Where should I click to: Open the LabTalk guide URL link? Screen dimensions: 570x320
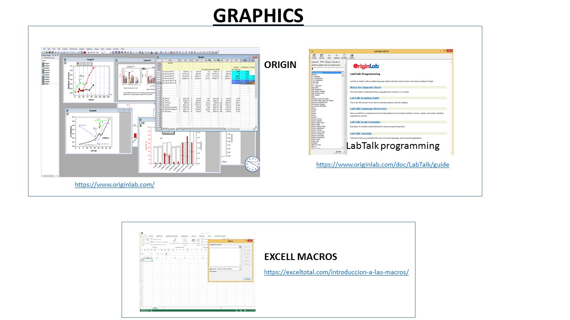[x=383, y=165]
